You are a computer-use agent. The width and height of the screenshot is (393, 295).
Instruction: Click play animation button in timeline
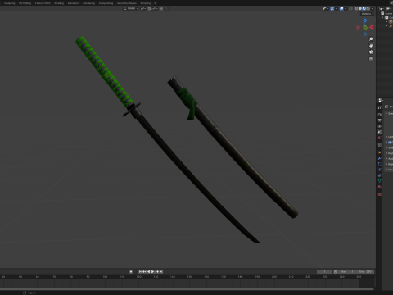click(x=153, y=271)
